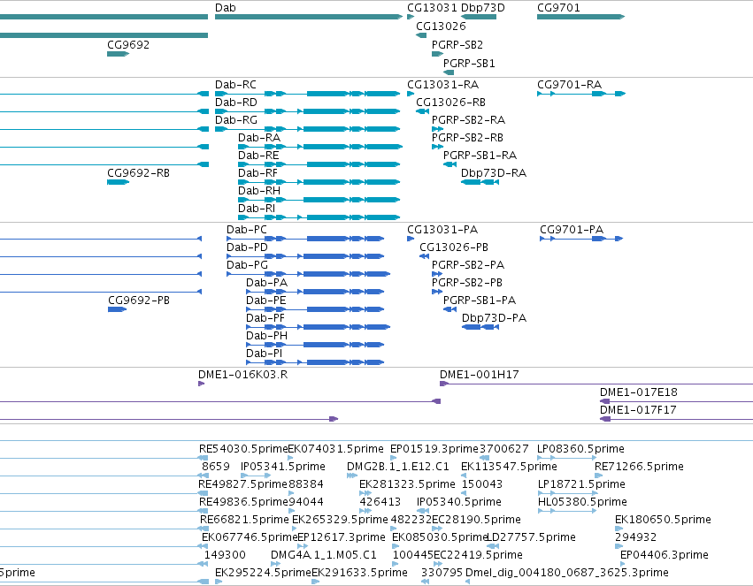Click the PGRP-SB2 gene feature

437,54
